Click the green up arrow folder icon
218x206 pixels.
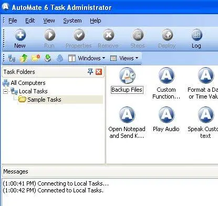pos(24,58)
